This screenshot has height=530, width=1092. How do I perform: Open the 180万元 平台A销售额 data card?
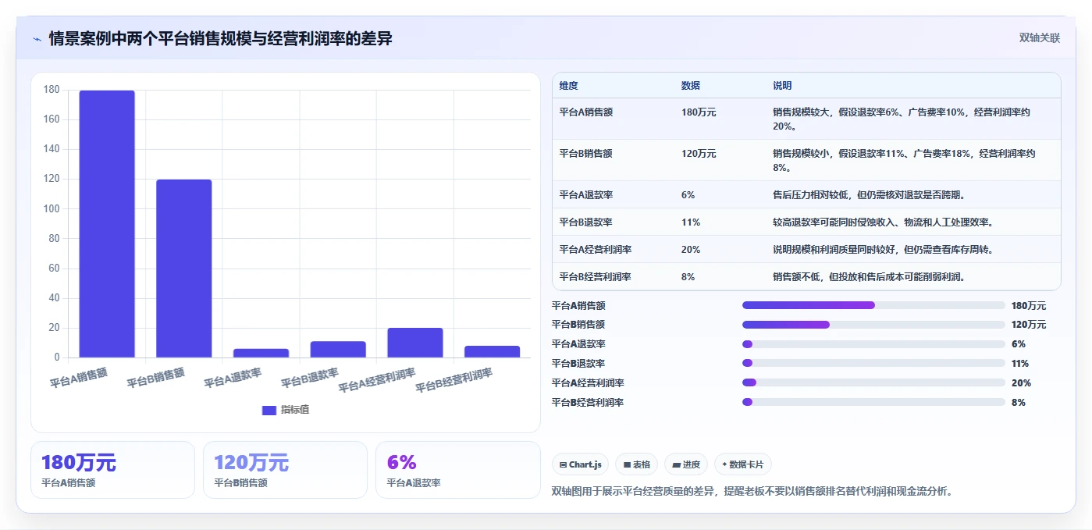pyautogui.click(x=112, y=470)
